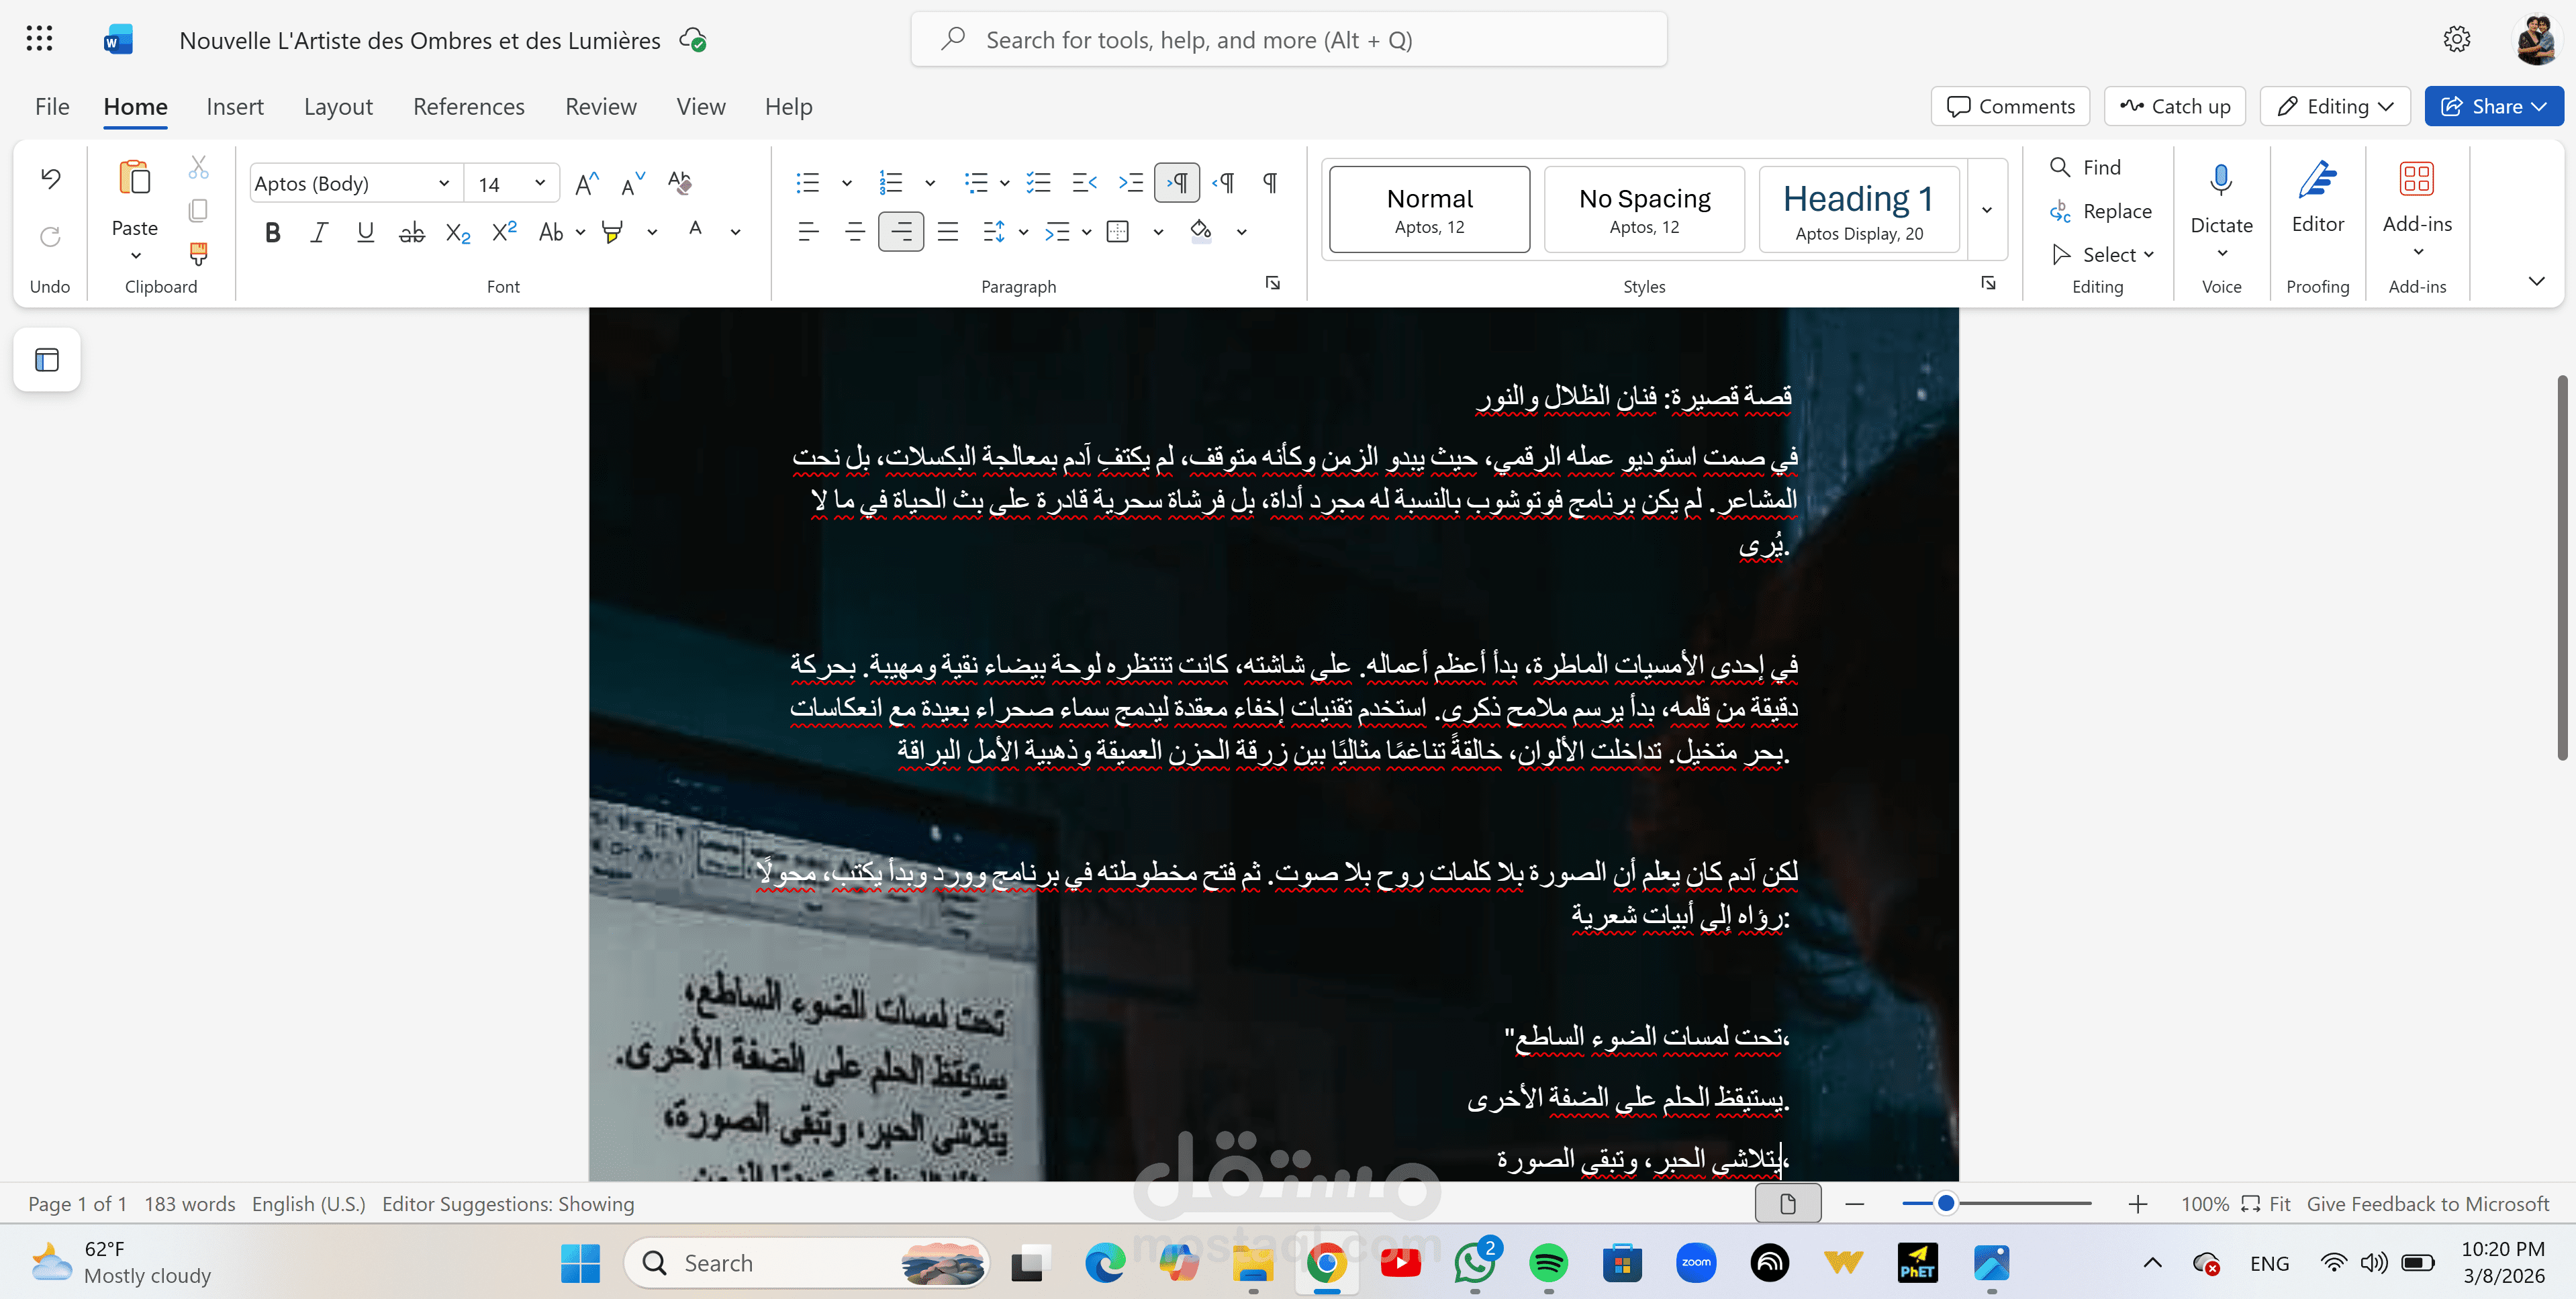Switch to the View tab
Image resolution: width=2576 pixels, height=1299 pixels.
(701, 106)
